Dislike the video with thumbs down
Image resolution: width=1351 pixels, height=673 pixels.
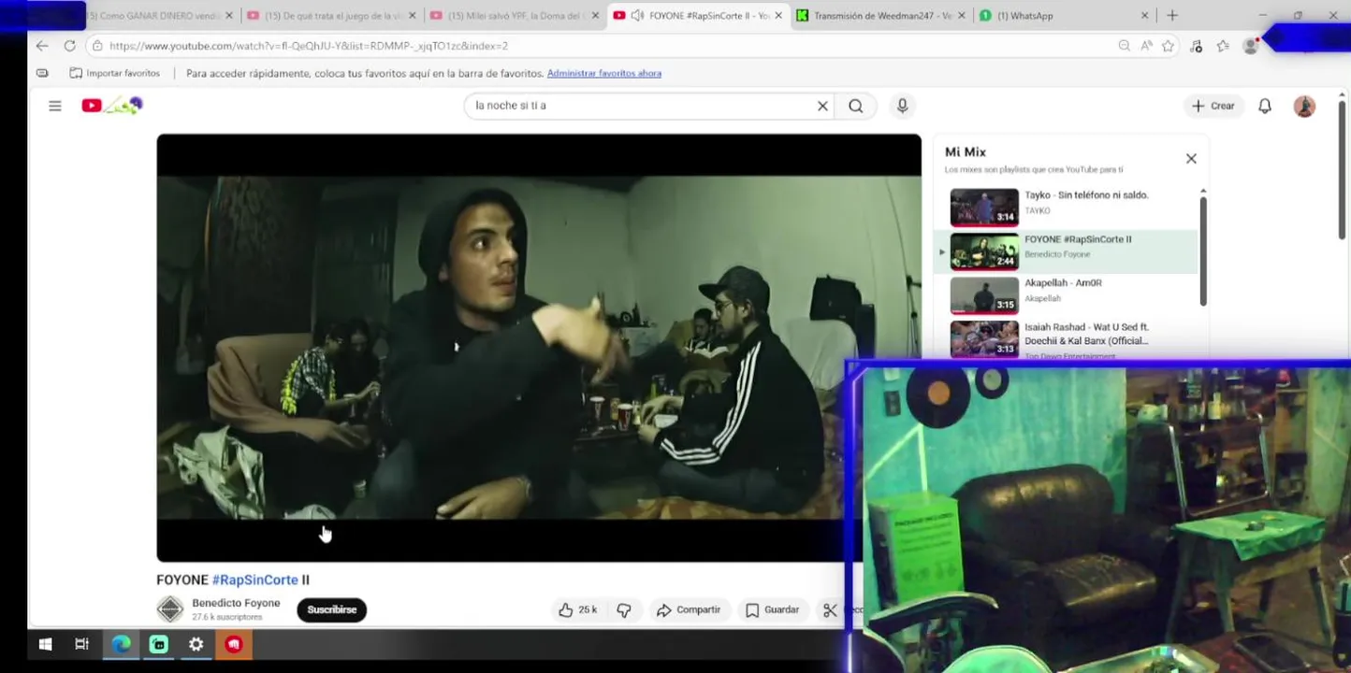(624, 610)
